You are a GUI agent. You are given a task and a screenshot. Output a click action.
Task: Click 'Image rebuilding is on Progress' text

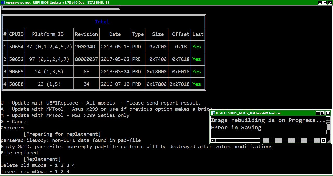point(268,120)
